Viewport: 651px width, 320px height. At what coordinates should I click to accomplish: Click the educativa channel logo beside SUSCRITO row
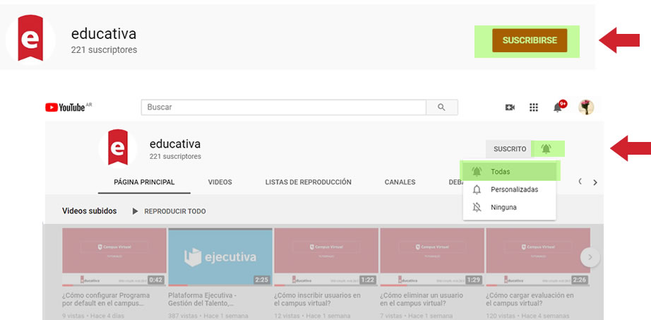click(x=117, y=148)
